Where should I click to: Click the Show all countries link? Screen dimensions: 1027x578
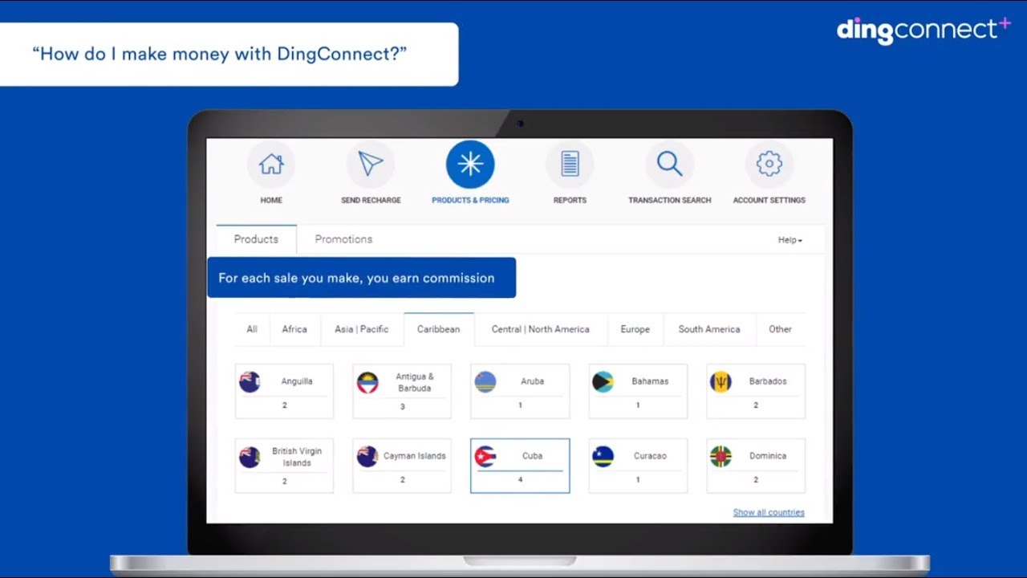(x=769, y=512)
